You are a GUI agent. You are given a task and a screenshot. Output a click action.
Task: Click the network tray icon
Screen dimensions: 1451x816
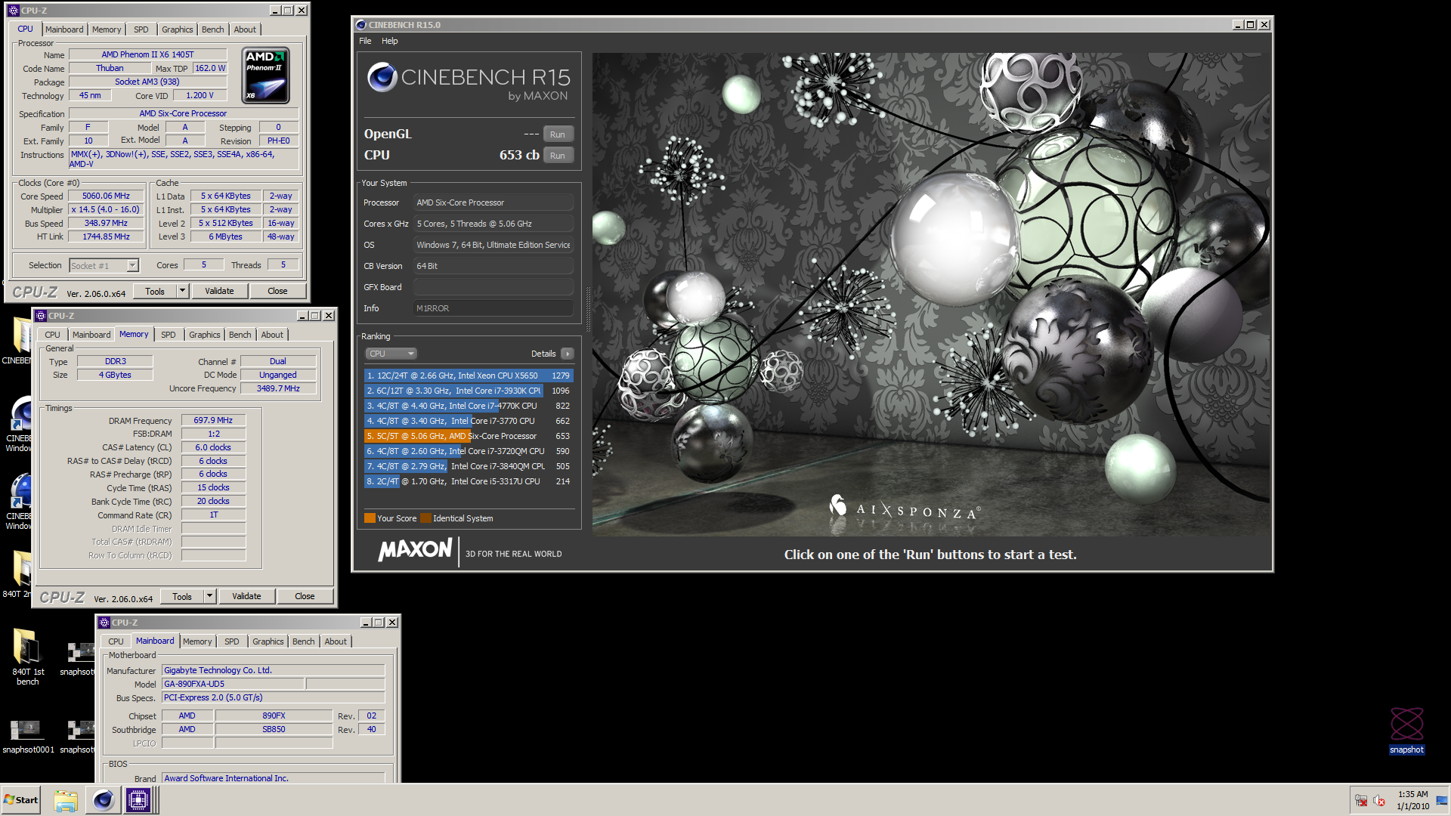coord(1361,801)
